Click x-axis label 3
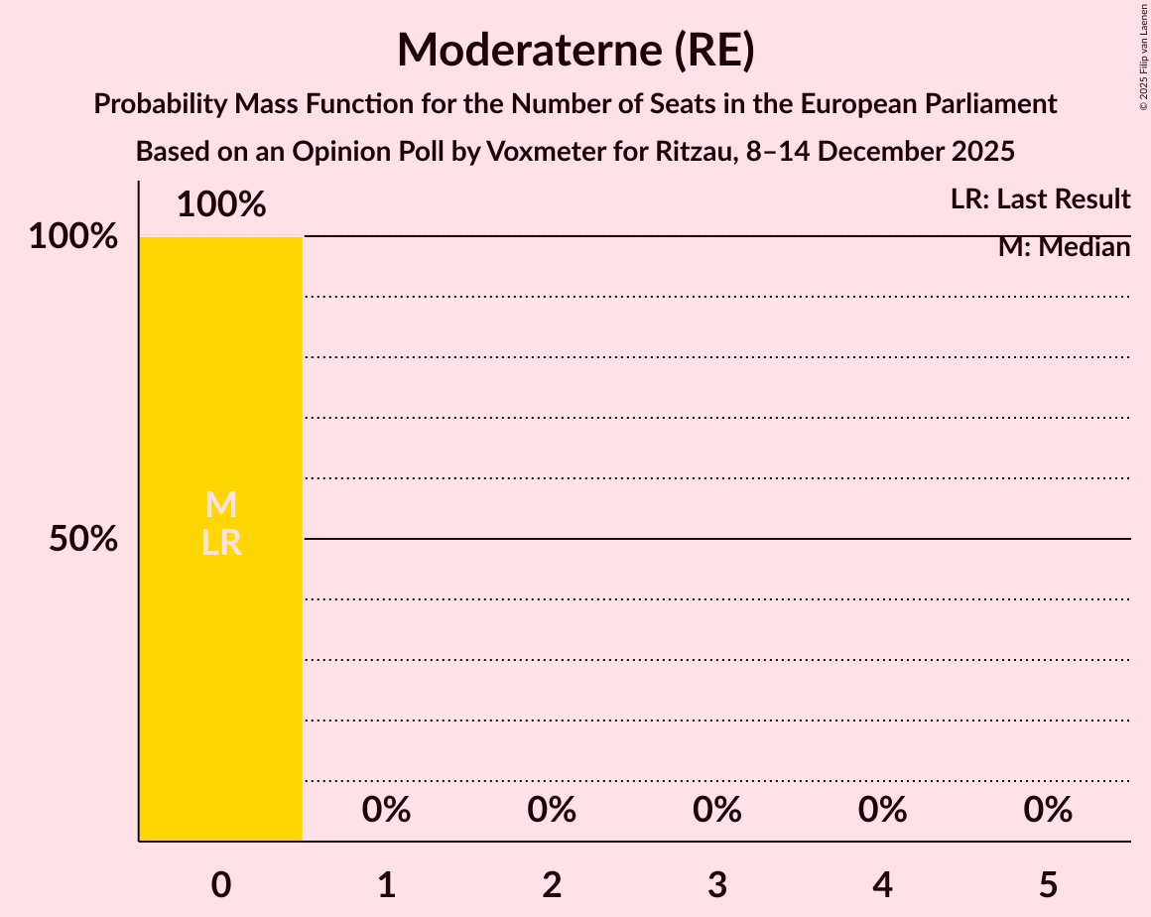This screenshot has height=917, width=1151. coord(717,884)
